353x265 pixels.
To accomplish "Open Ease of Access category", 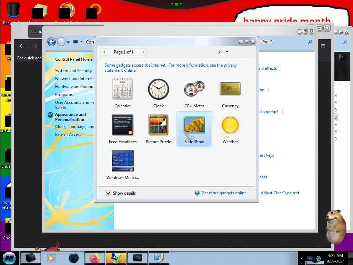I will coord(68,135).
